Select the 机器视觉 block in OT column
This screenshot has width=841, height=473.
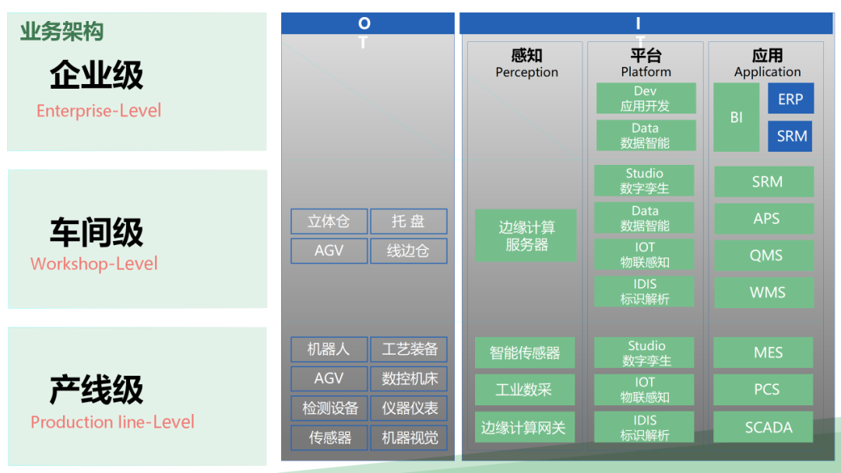pos(409,438)
